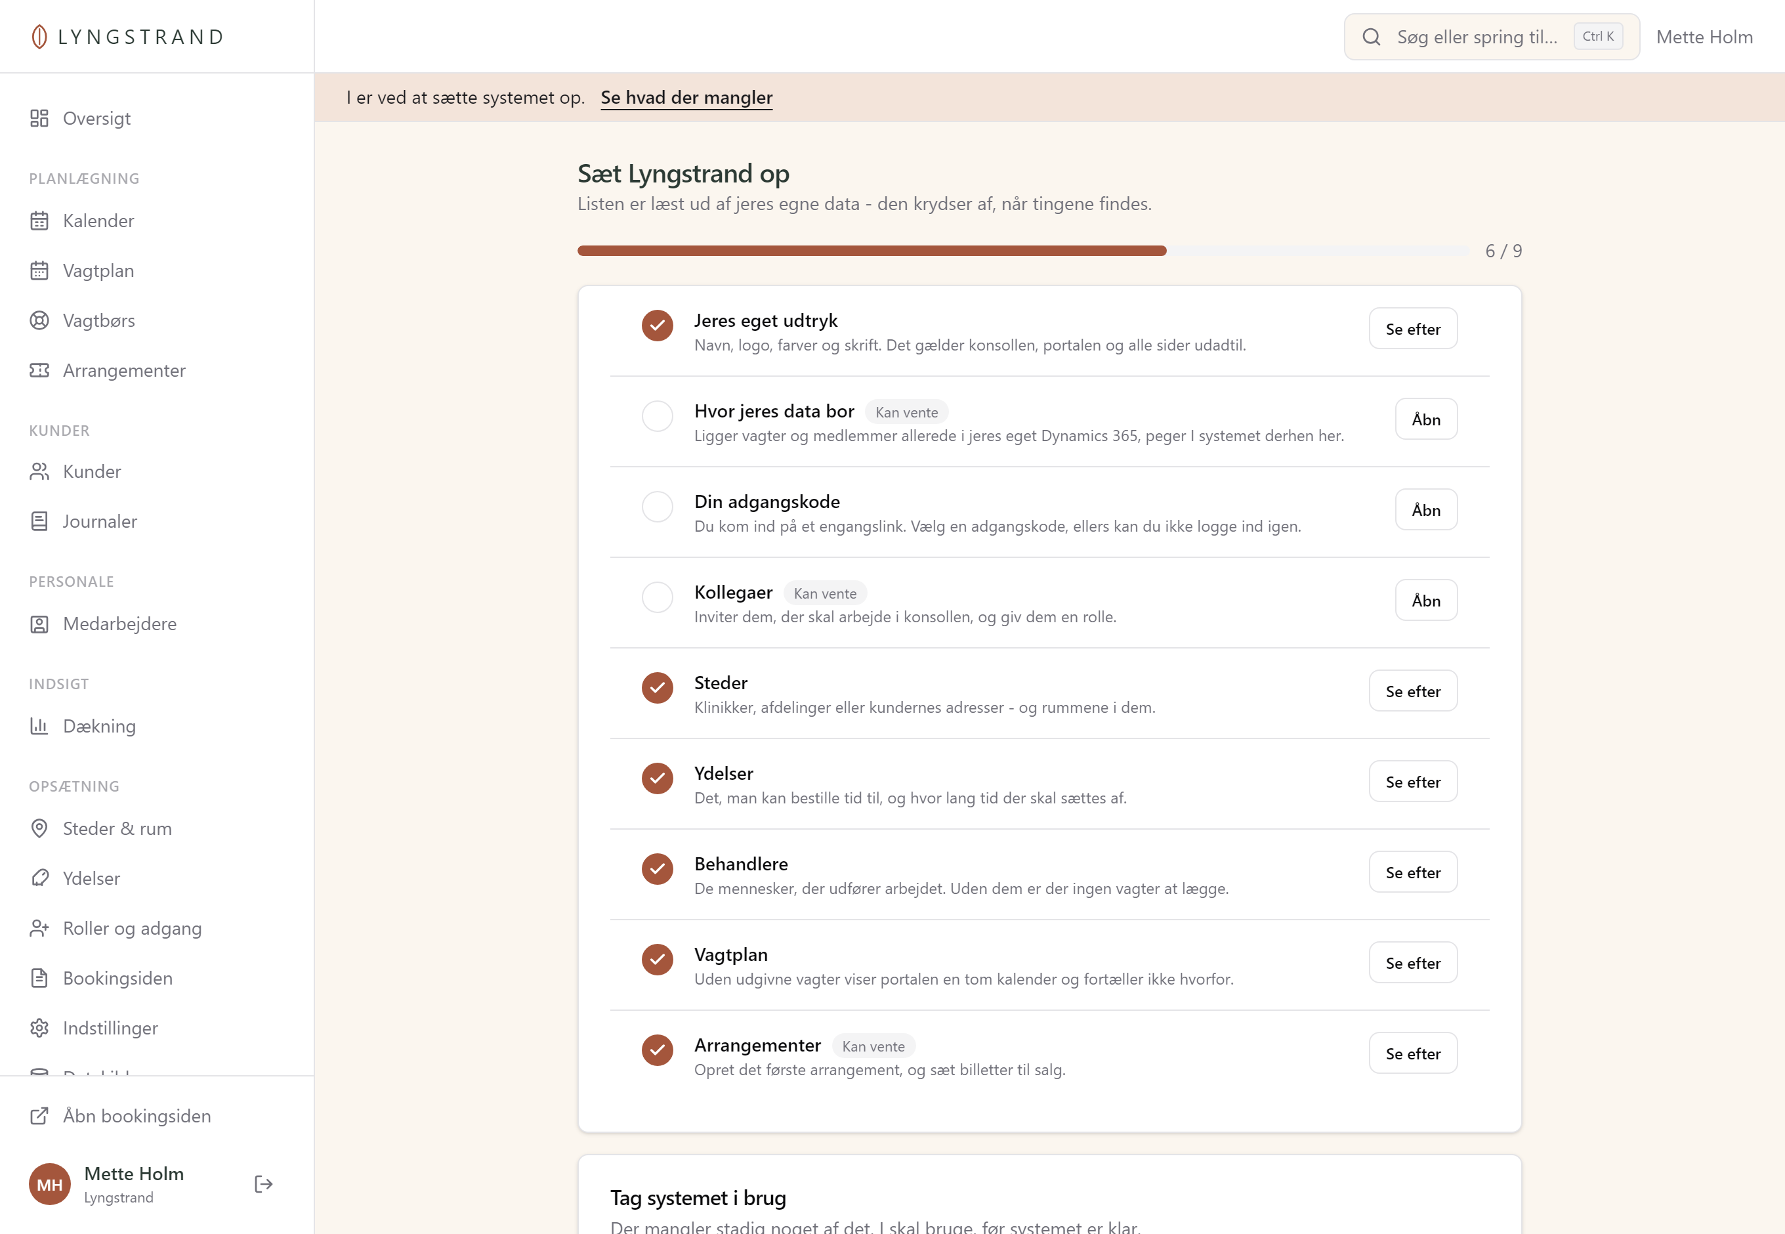Image resolution: width=1785 pixels, height=1234 pixels.
Task: Click the search magnifier icon
Action: [x=1371, y=36]
